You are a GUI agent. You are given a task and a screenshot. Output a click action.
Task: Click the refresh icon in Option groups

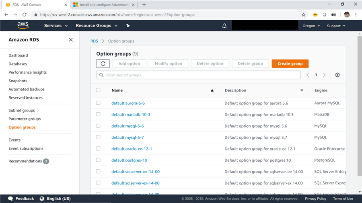coord(103,64)
